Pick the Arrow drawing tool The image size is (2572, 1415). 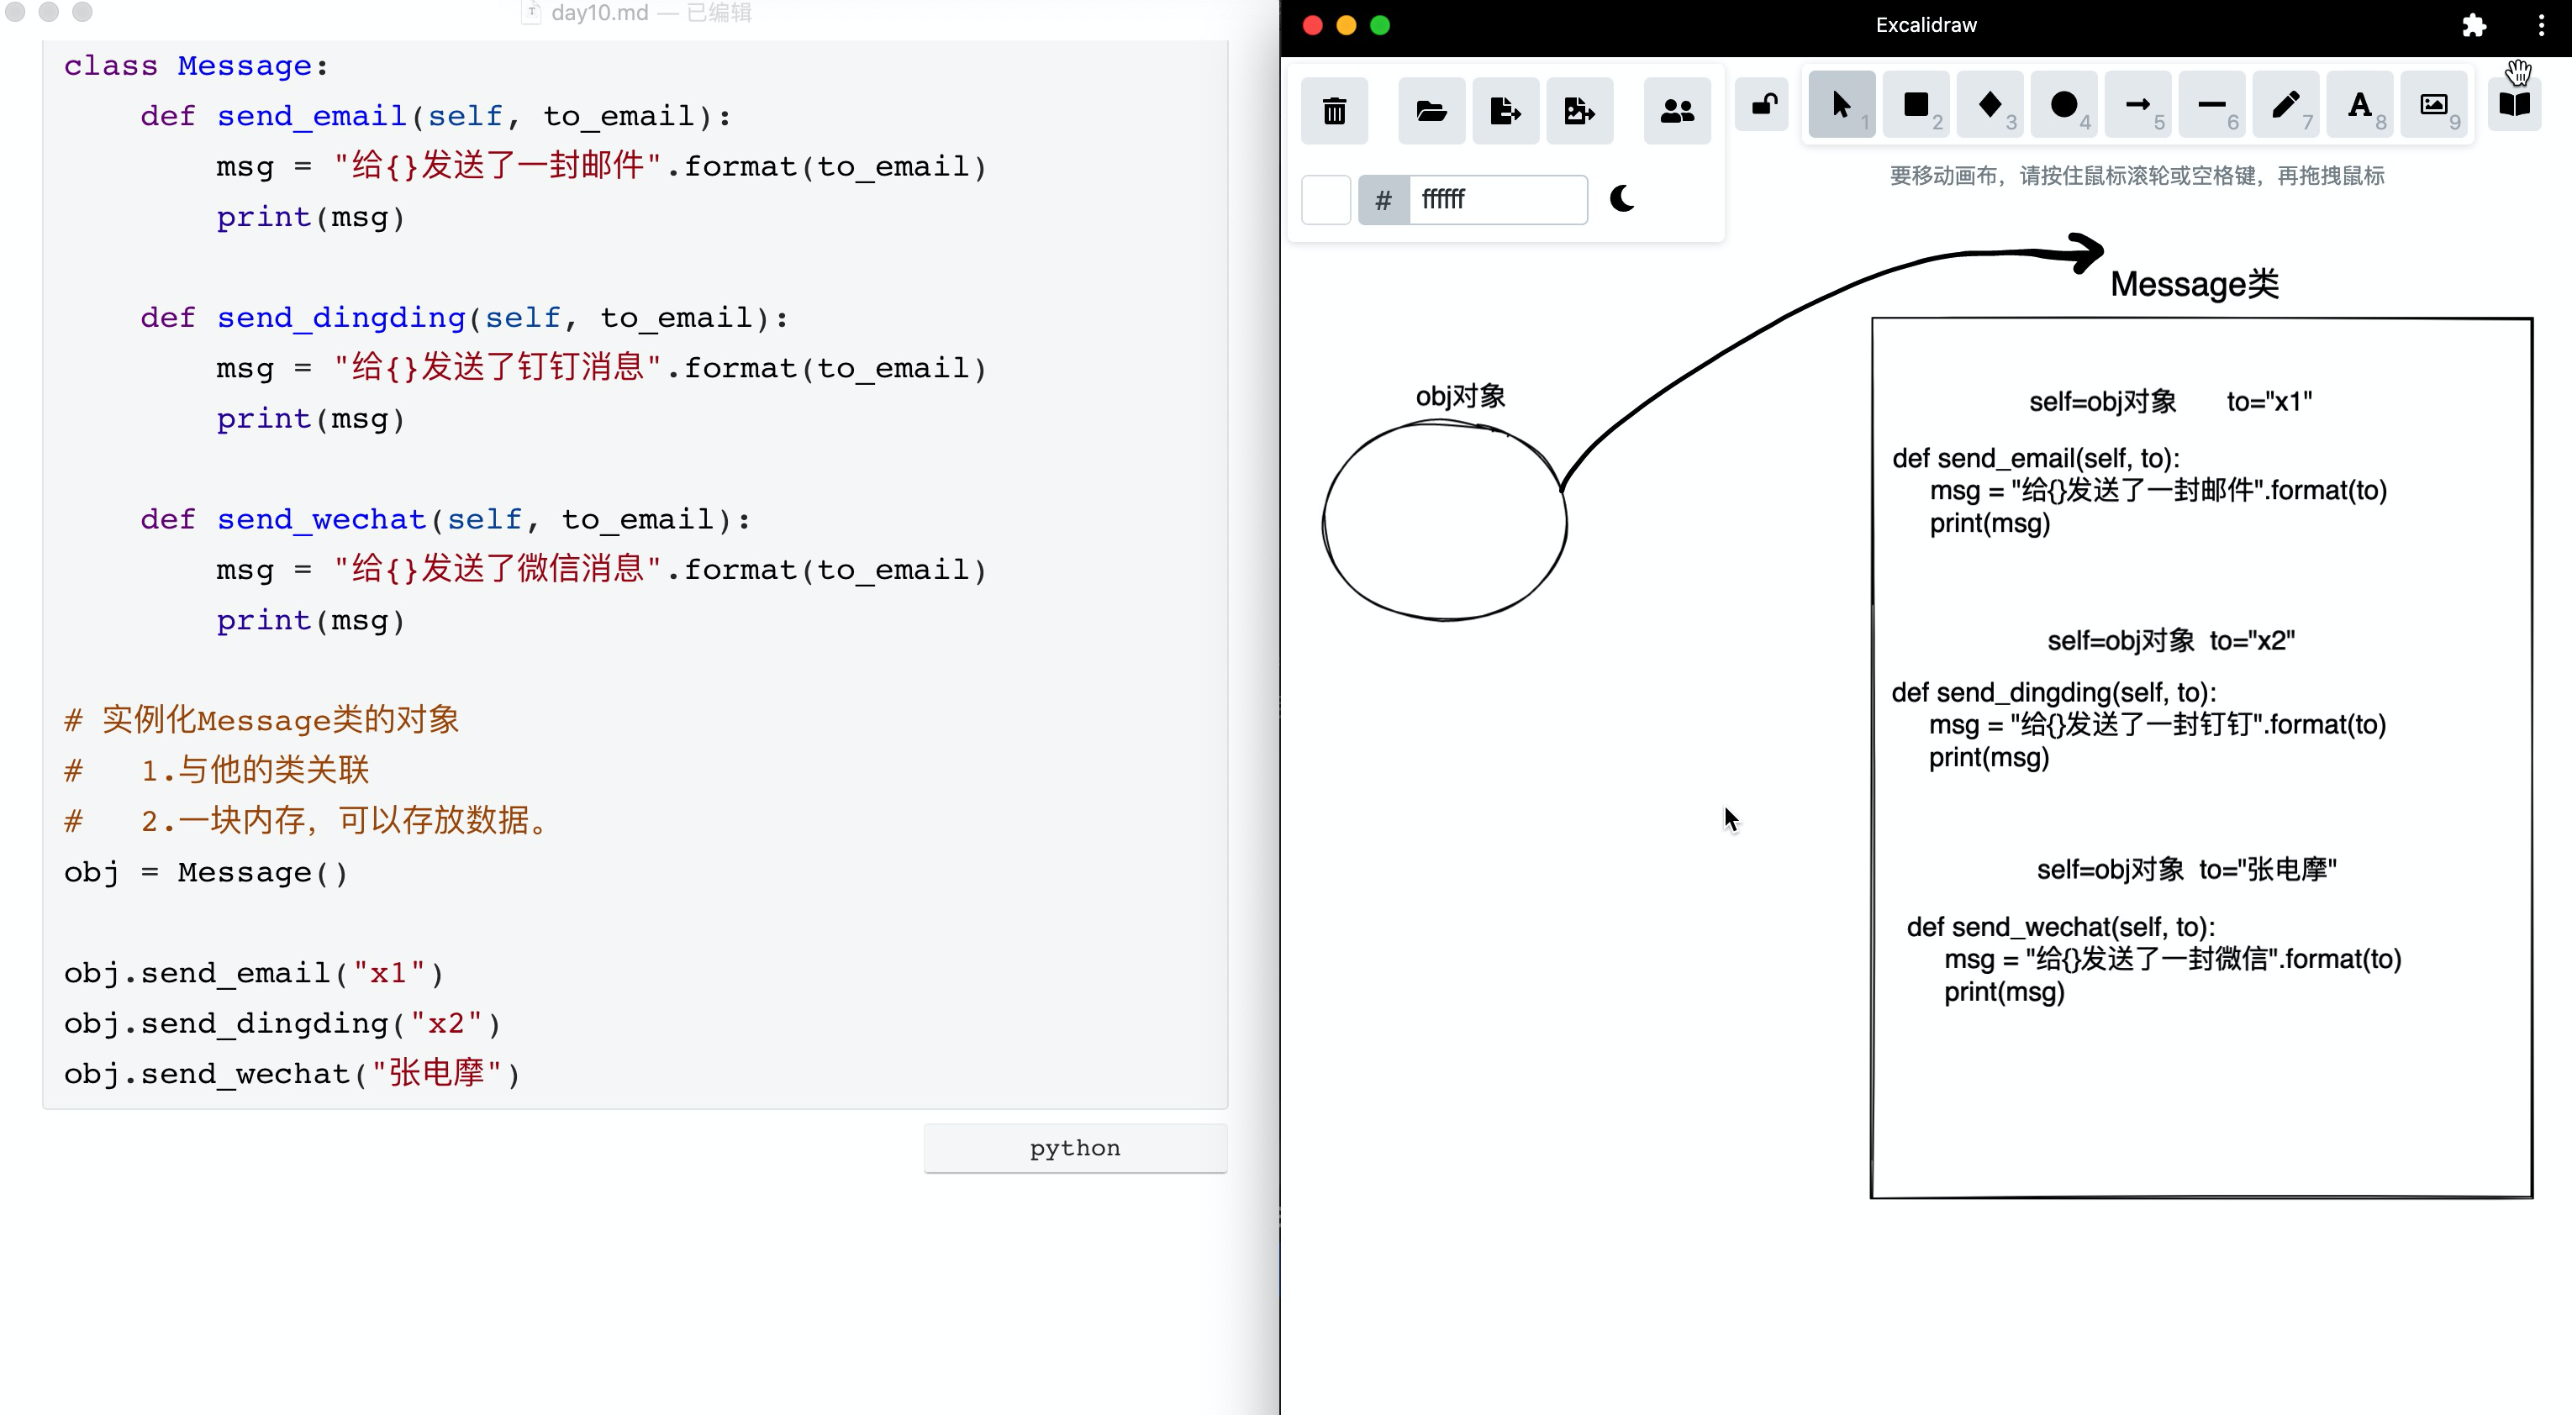pos(2138,105)
